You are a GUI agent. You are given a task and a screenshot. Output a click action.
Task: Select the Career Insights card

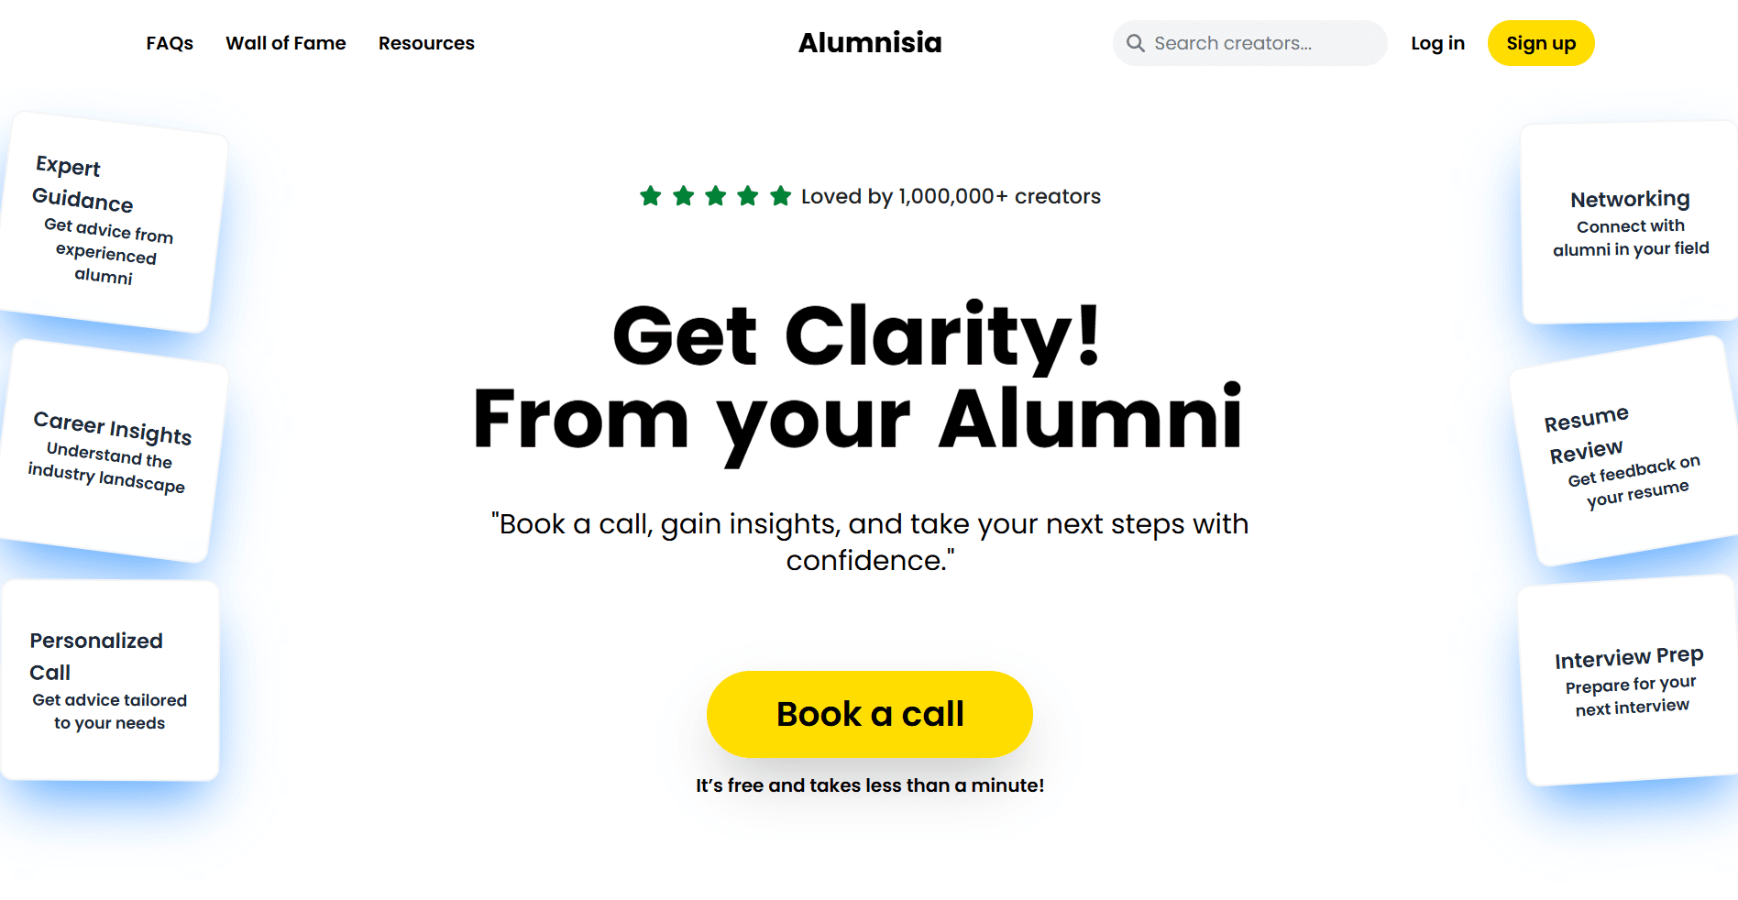coord(108,451)
